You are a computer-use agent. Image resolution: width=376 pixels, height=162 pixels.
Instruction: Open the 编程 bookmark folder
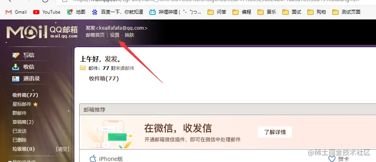point(242,12)
